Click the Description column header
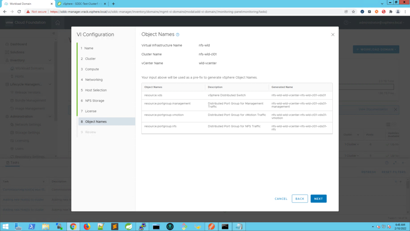This screenshot has height=231, width=410. pyautogui.click(x=215, y=87)
